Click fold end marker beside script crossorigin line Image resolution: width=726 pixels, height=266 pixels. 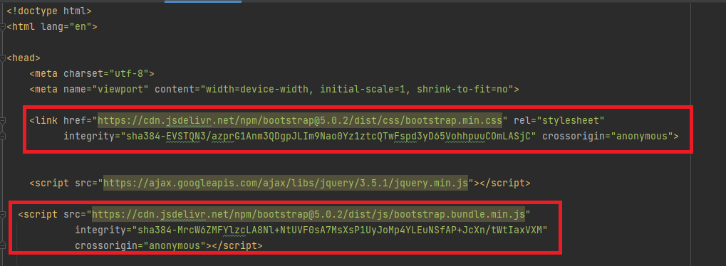3,245
